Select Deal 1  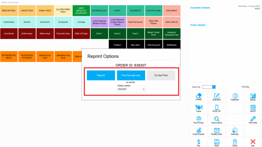[99, 33]
